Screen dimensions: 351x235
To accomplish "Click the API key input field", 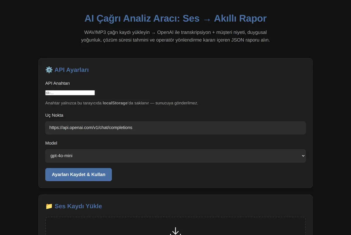I will pyautogui.click(x=70, y=93).
